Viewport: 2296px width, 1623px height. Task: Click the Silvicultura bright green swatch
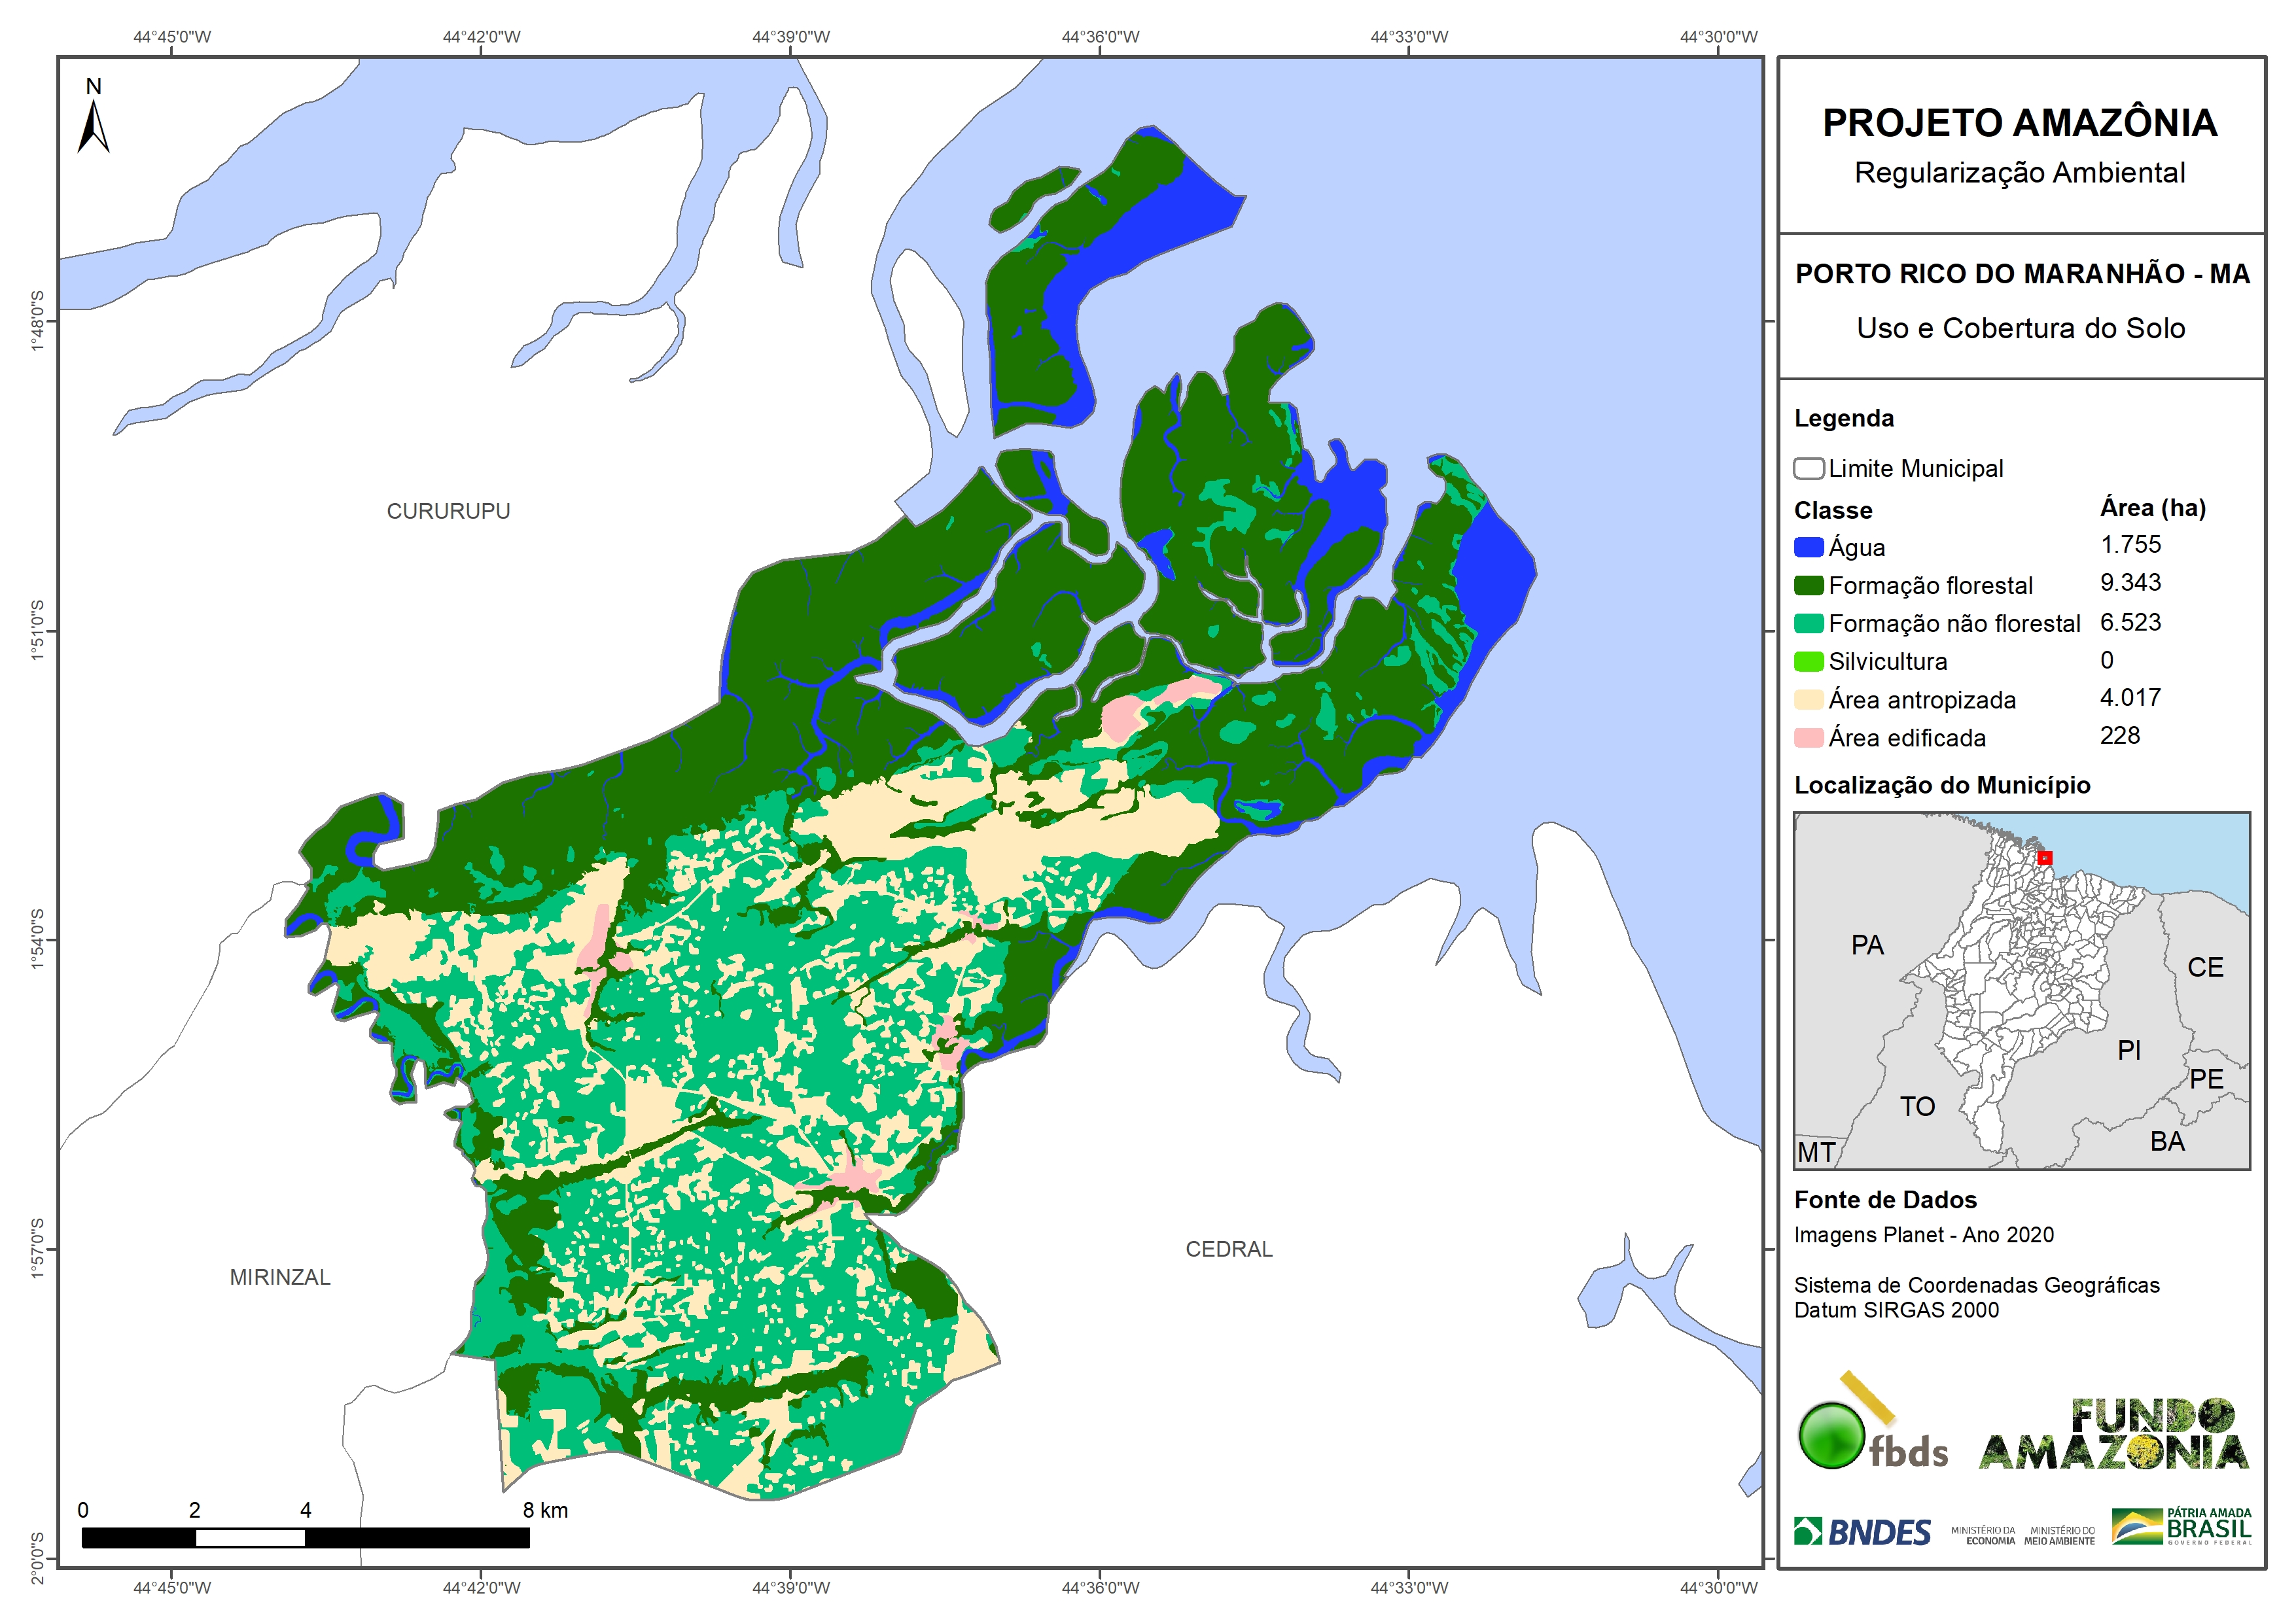(1808, 661)
